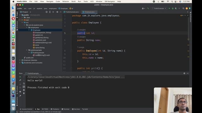The width and height of the screenshot is (202, 113).
Task: Start debugging with the bug icon
Action: [173, 8]
